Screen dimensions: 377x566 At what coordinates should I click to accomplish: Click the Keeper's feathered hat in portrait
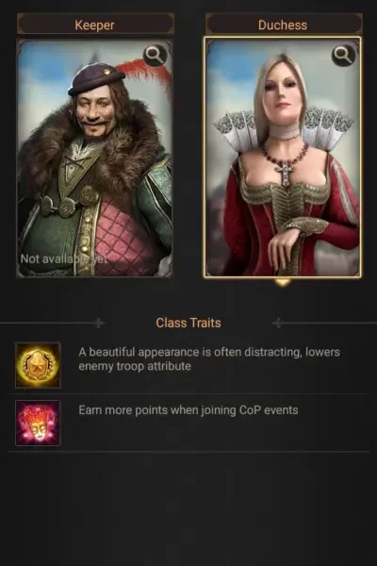[x=97, y=77]
